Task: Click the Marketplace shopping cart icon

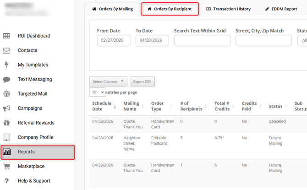Action: pyautogui.click(x=6, y=166)
